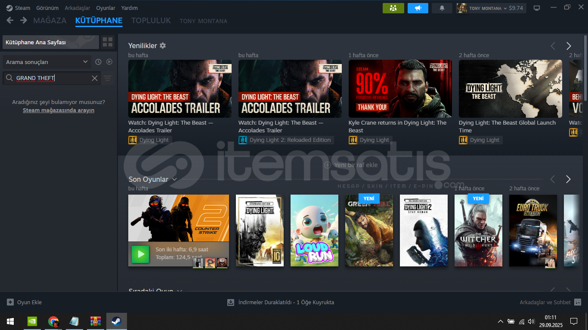Open Windows Start menu
Image resolution: width=588 pixels, height=330 pixels.
10,321
